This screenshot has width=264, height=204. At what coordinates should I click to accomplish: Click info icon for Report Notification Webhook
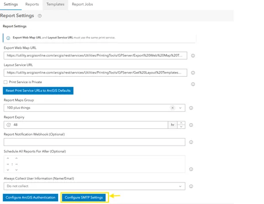point(191,142)
